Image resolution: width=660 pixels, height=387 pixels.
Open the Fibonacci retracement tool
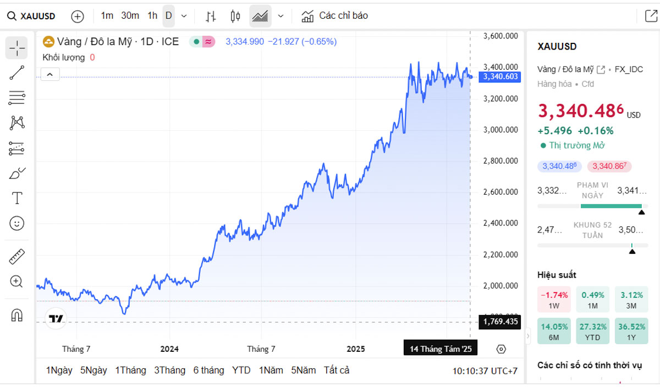tap(16, 98)
